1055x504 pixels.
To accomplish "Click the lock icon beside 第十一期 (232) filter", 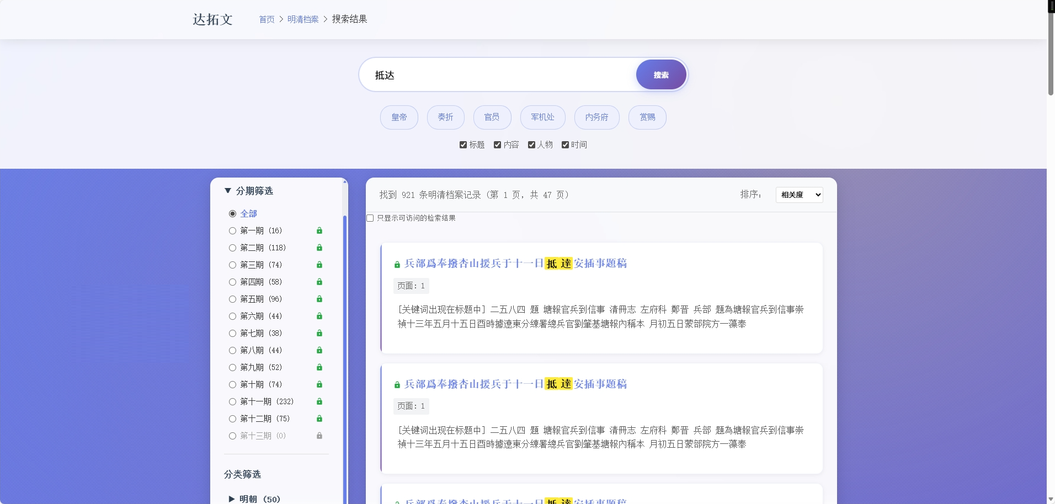I will [x=320, y=401].
